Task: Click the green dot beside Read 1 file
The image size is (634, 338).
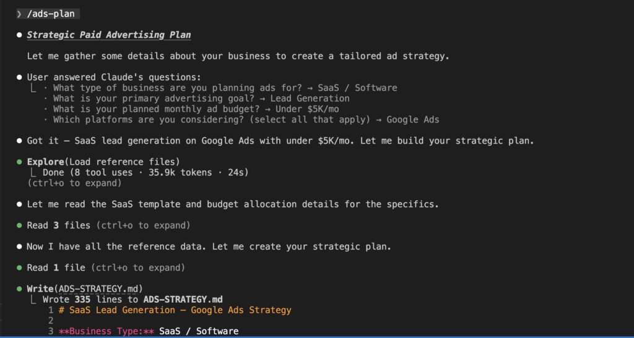Action: click(x=20, y=267)
